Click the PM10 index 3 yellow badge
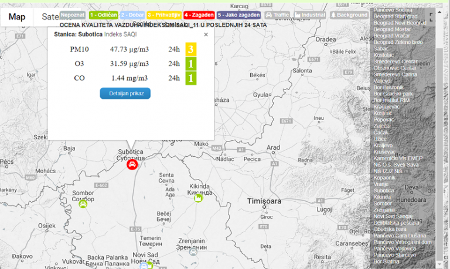The width and height of the screenshot is (450, 269). [x=191, y=49]
